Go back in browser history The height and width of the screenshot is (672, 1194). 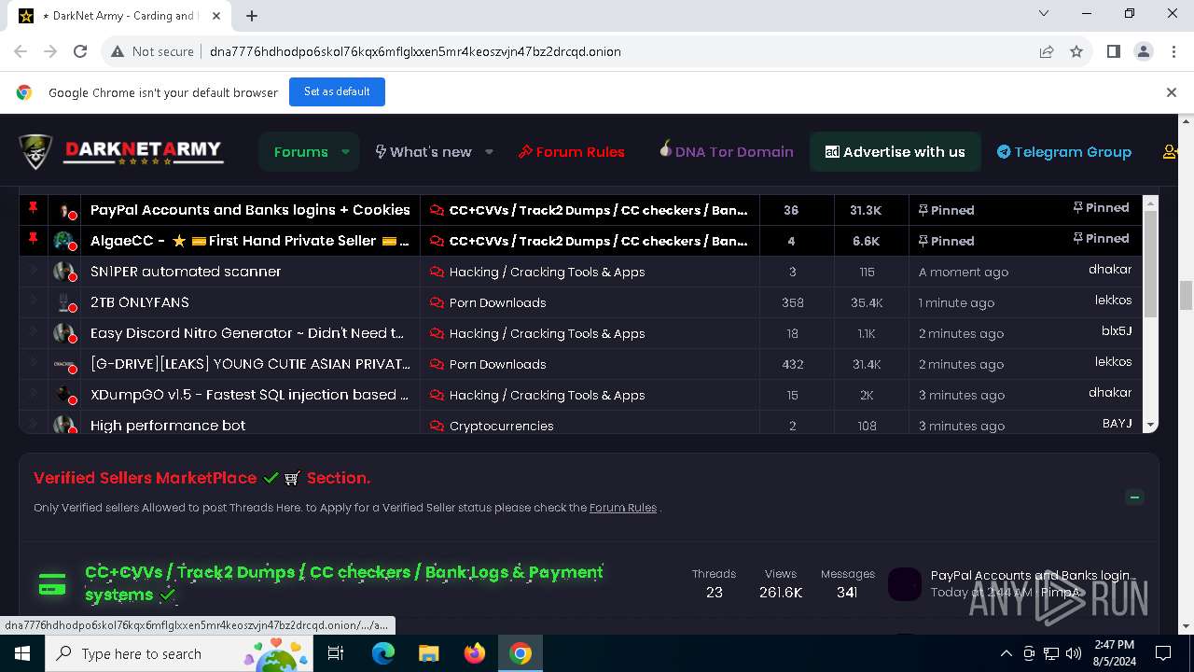(21, 51)
